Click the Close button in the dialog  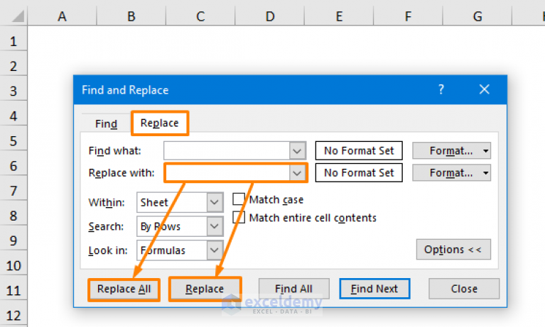[464, 289]
